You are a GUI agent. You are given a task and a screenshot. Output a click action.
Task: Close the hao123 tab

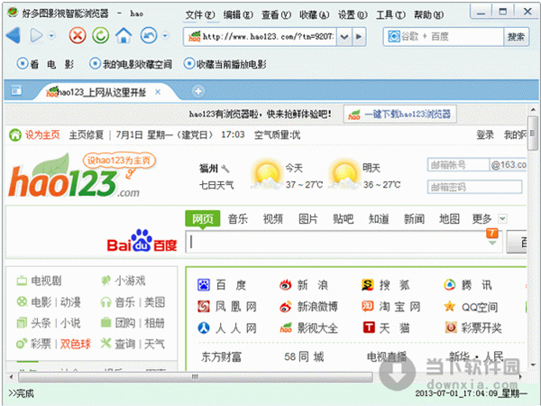[158, 92]
